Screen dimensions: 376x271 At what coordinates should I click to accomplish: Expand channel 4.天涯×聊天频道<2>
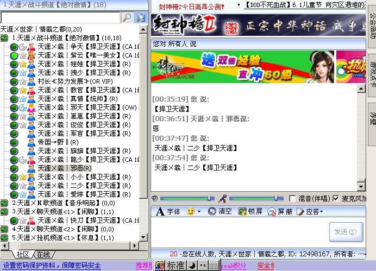4,229
